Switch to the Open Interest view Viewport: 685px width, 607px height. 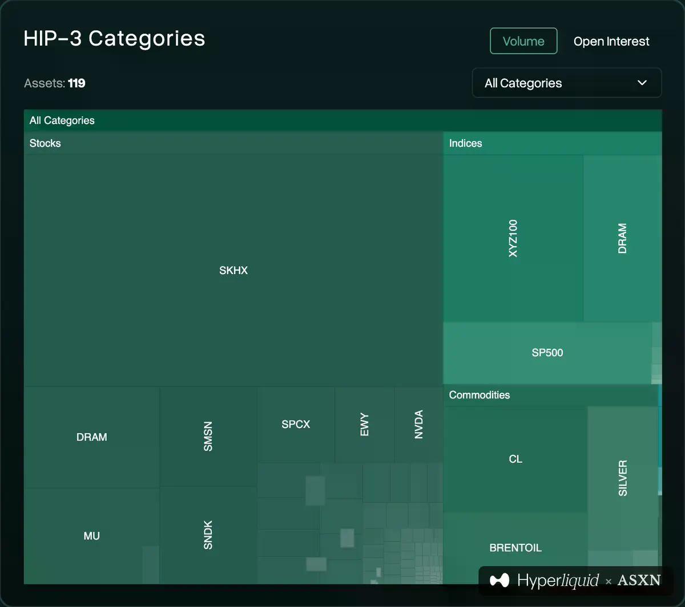pos(611,41)
